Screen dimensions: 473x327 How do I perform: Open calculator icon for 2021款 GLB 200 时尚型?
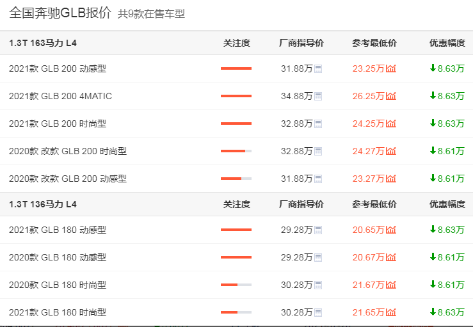click(318, 124)
